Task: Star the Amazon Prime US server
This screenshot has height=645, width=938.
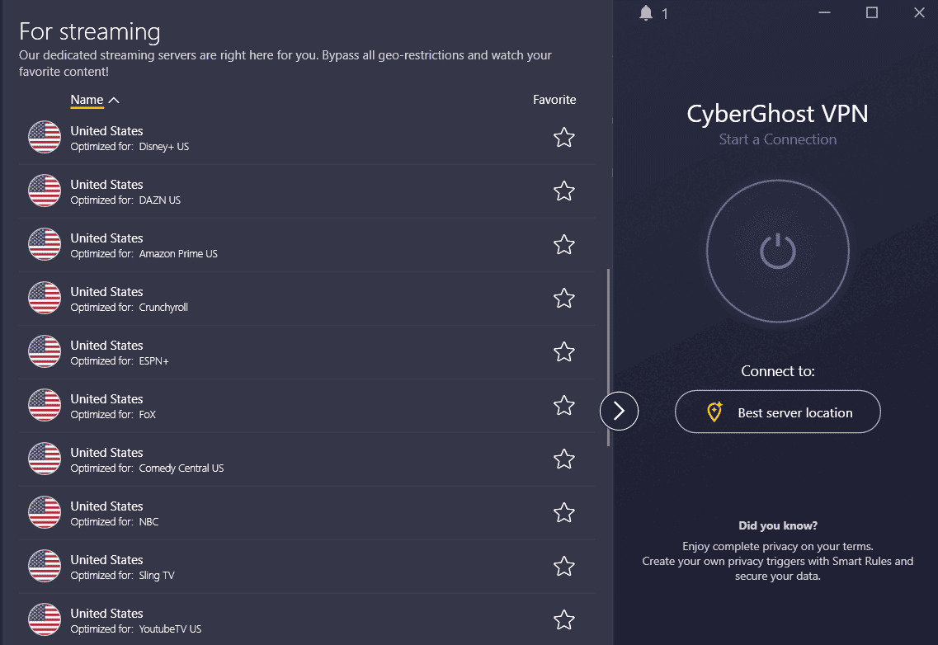Action: [564, 245]
